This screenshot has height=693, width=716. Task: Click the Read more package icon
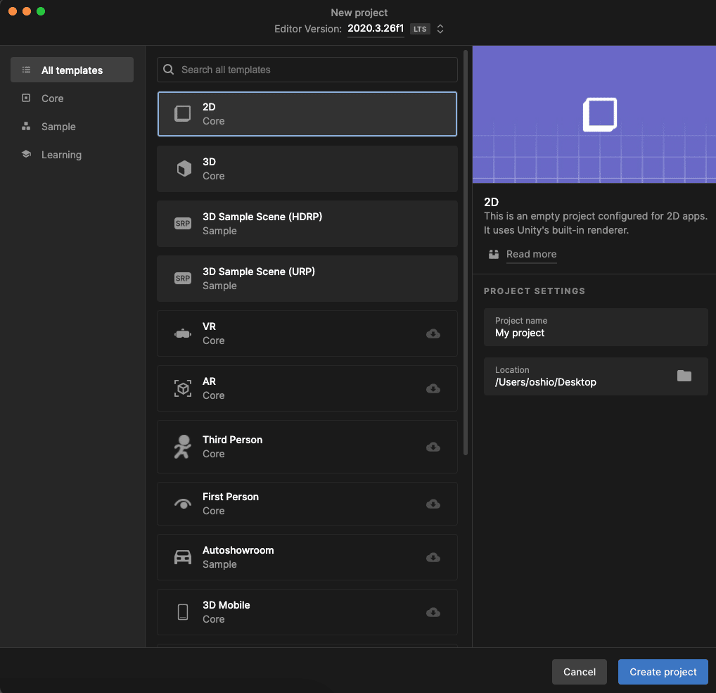point(494,254)
